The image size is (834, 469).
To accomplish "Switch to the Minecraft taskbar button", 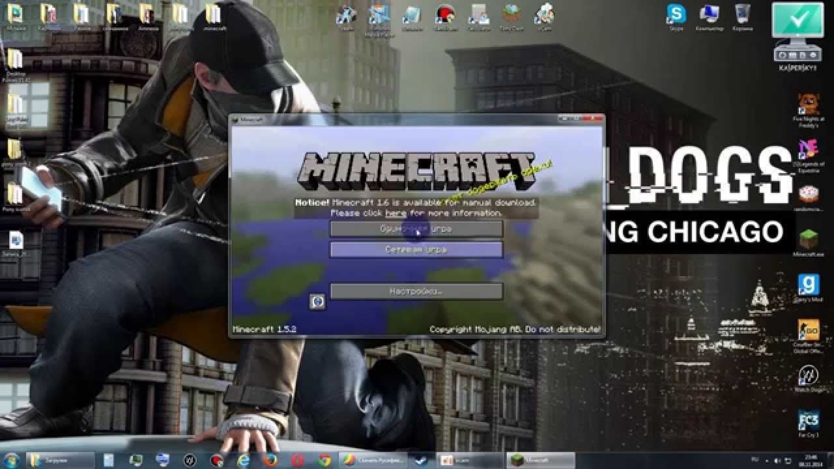I will point(541,460).
